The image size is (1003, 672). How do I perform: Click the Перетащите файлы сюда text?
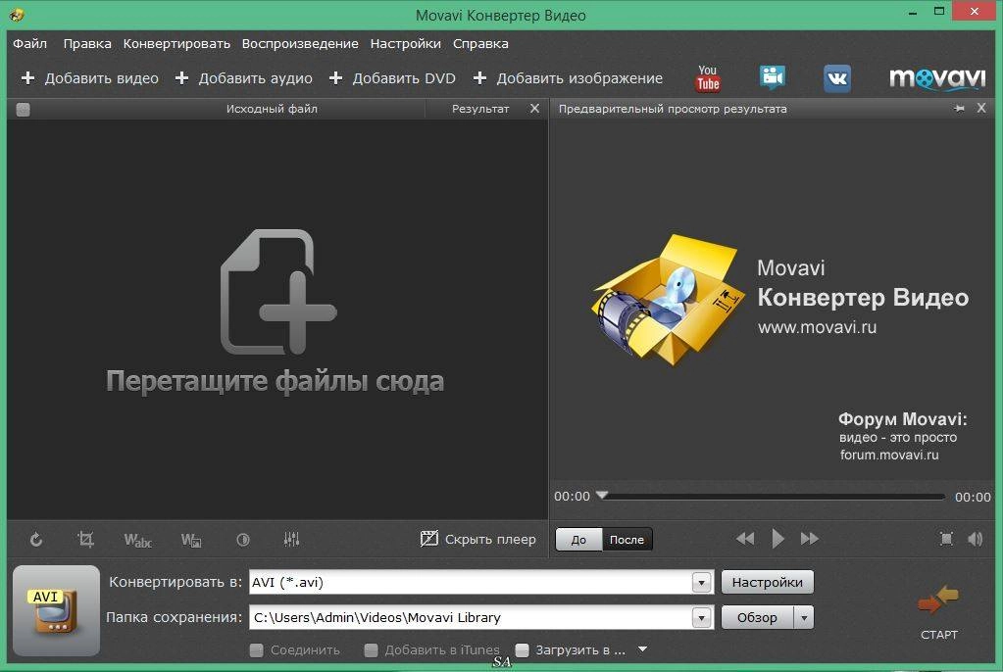click(276, 381)
